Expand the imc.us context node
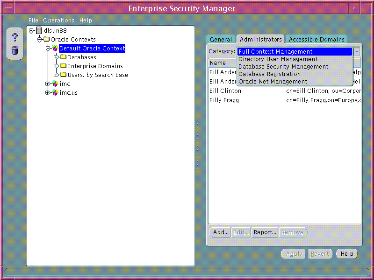 point(48,92)
